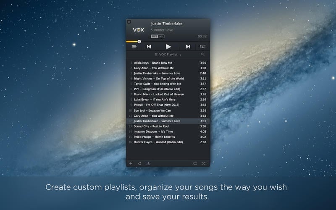
Task: Add songs with the plus icon
Action: (x=131, y=163)
